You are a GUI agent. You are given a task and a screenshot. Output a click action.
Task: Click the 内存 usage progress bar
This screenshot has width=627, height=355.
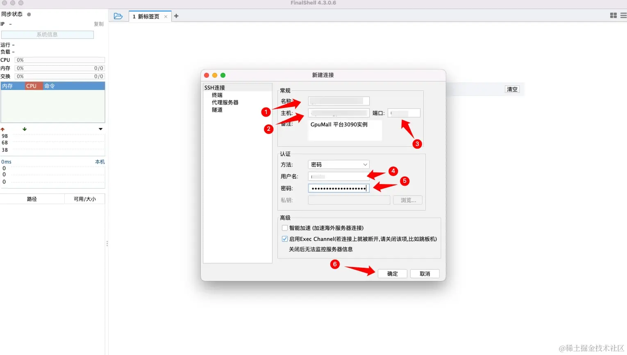pyautogui.click(x=60, y=68)
